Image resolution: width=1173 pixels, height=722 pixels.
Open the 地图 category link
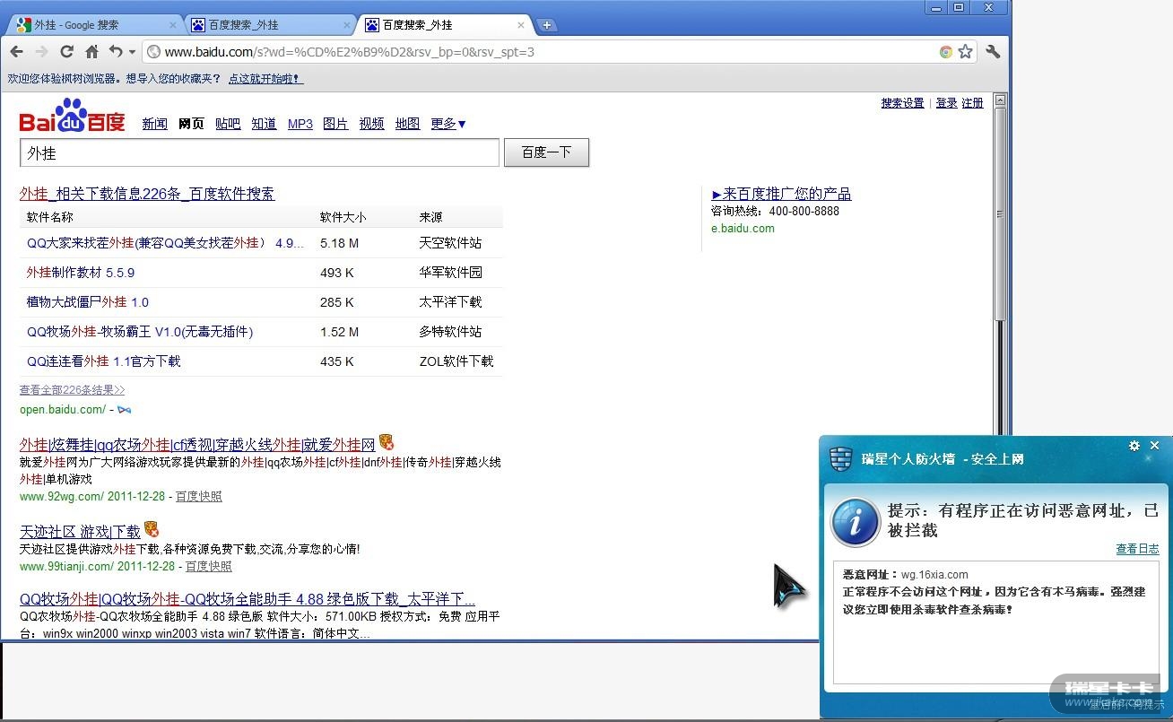[x=407, y=124]
